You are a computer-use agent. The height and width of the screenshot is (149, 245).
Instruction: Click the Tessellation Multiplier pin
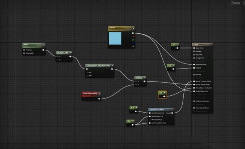pyautogui.click(x=194, y=88)
